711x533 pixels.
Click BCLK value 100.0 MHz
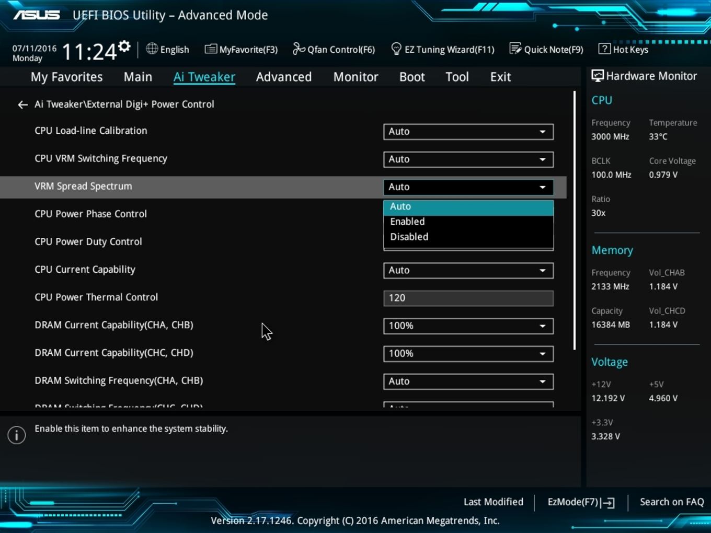611,175
